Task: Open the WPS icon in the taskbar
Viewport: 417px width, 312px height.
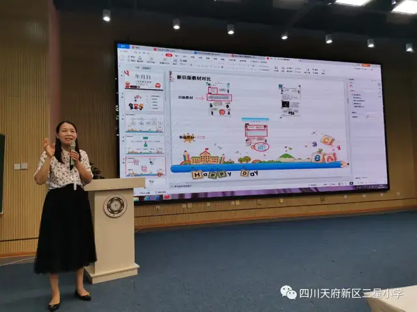Action: click(167, 197)
